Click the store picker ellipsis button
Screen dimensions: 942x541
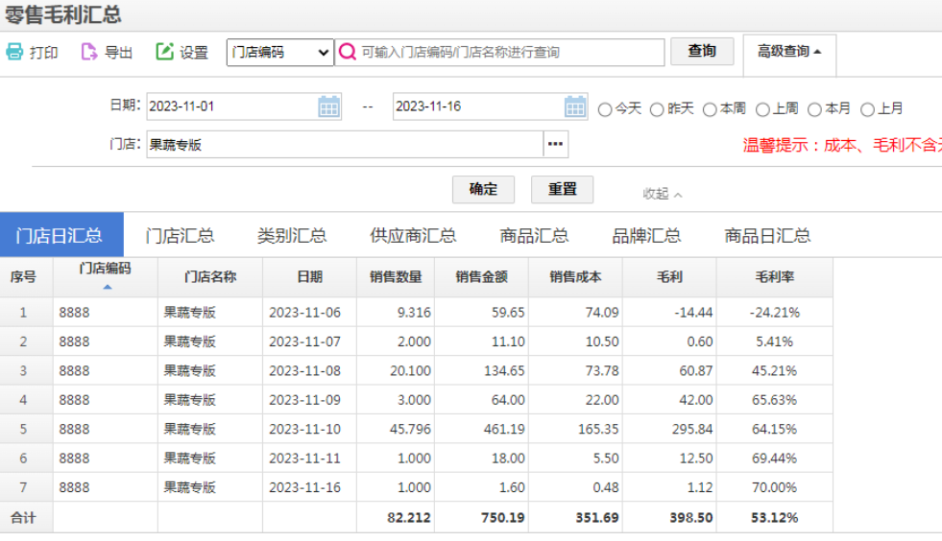pyautogui.click(x=555, y=145)
